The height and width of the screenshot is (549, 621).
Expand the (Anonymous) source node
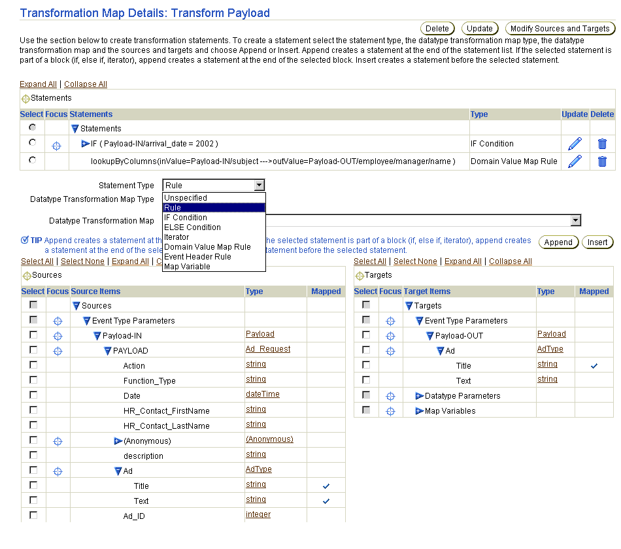(118, 441)
